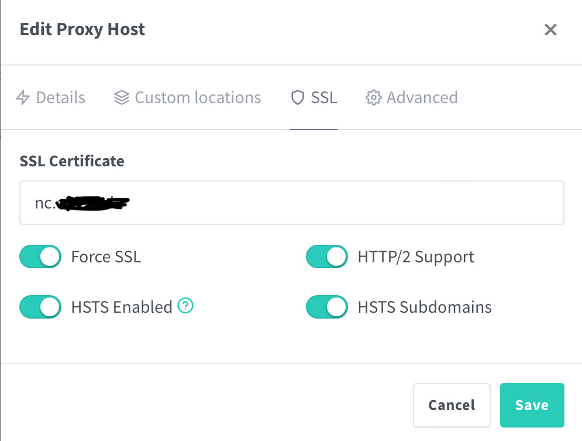
Task: Close the Edit Proxy Host dialog
Action: point(550,30)
